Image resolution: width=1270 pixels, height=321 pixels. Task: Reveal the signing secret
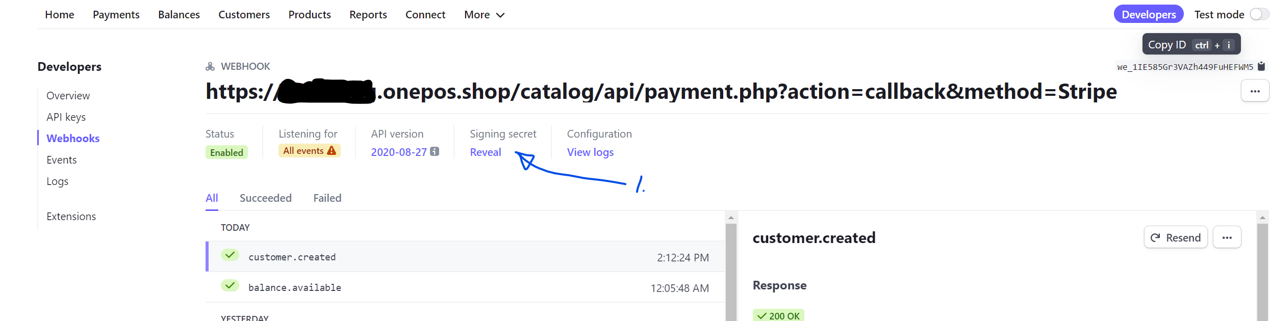pyautogui.click(x=486, y=152)
